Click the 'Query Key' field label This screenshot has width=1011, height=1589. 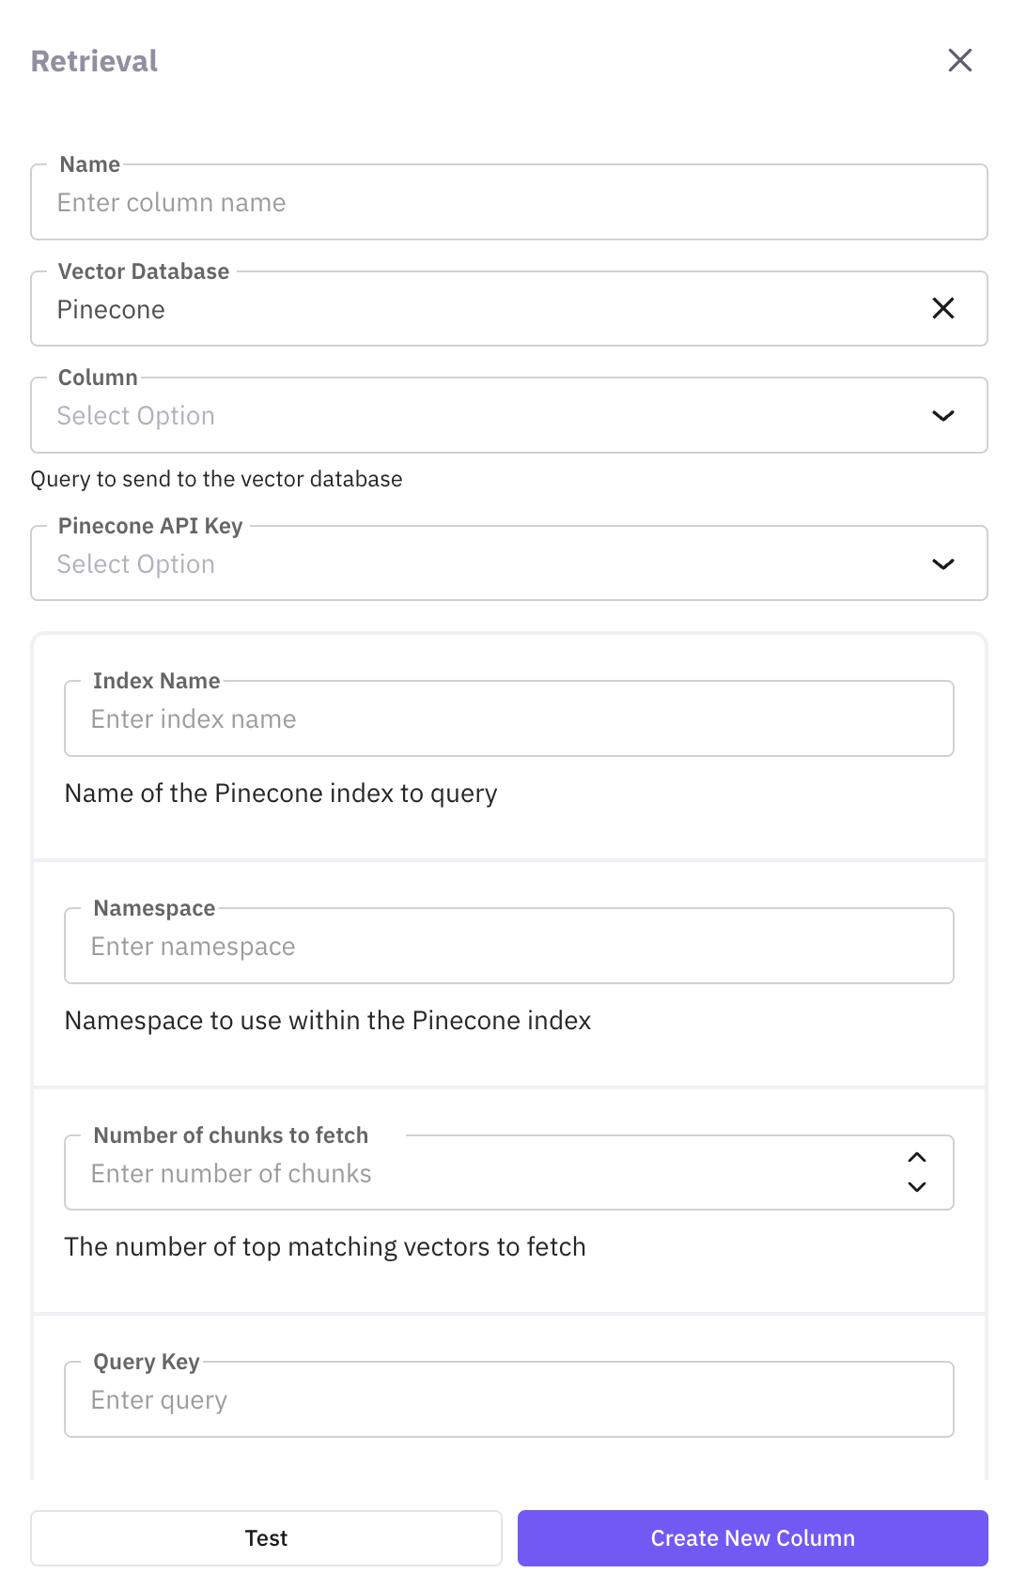(x=147, y=1362)
